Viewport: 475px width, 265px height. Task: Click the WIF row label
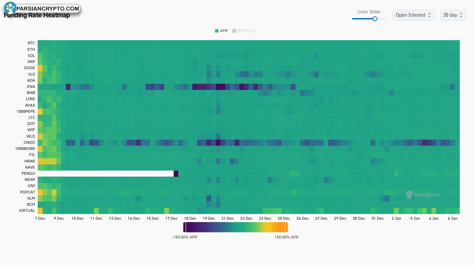[x=31, y=130]
